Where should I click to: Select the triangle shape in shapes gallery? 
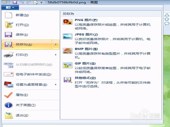click(167, 15)
